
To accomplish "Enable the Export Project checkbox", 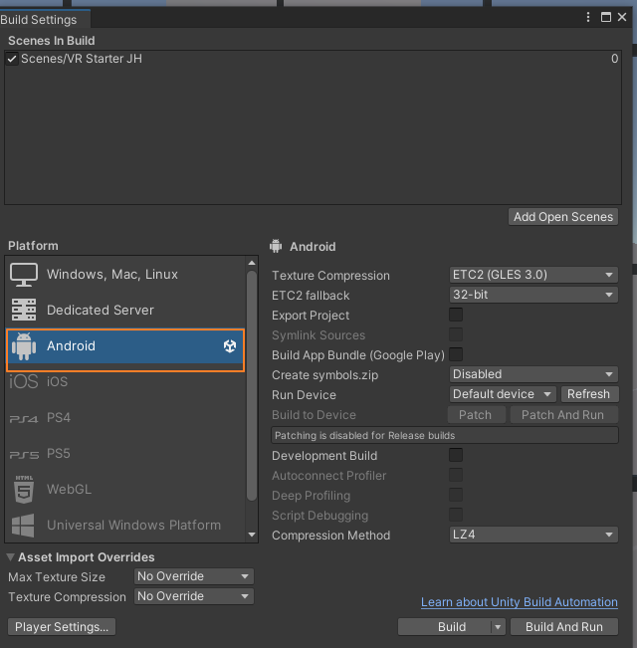I will tap(456, 315).
